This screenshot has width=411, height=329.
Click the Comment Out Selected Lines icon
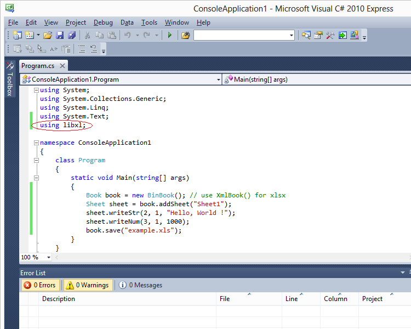tap(82, 49)
